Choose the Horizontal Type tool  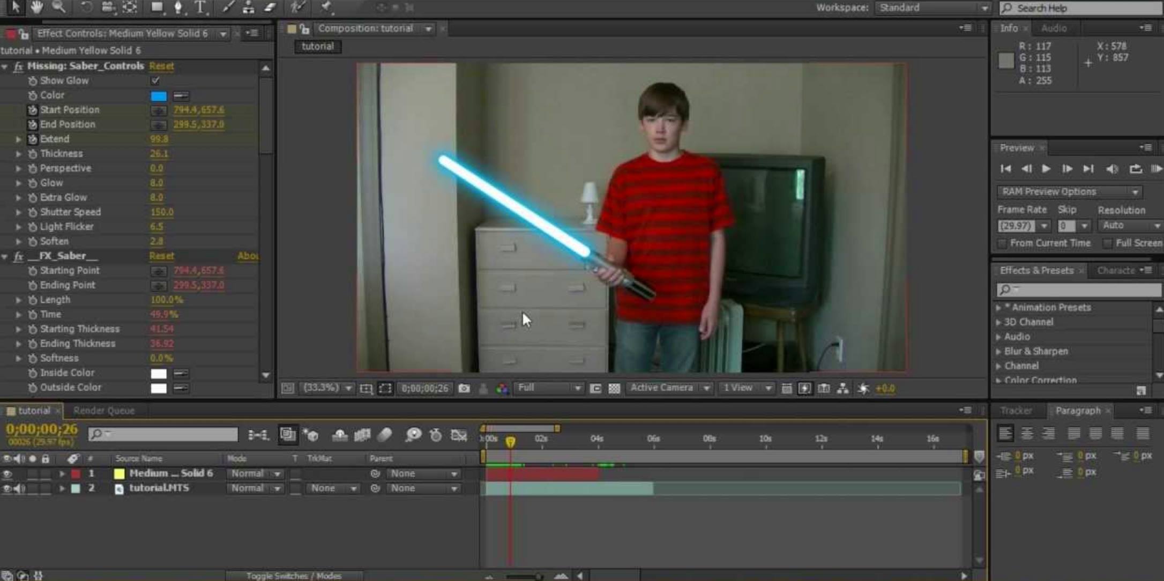(200, 8)
